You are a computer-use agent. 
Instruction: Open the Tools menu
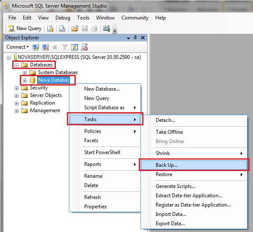[x=83, y=18]
